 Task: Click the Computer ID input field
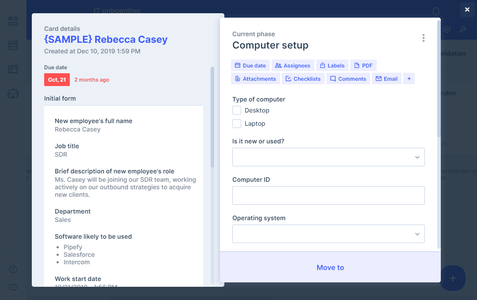tap(328, 195)
